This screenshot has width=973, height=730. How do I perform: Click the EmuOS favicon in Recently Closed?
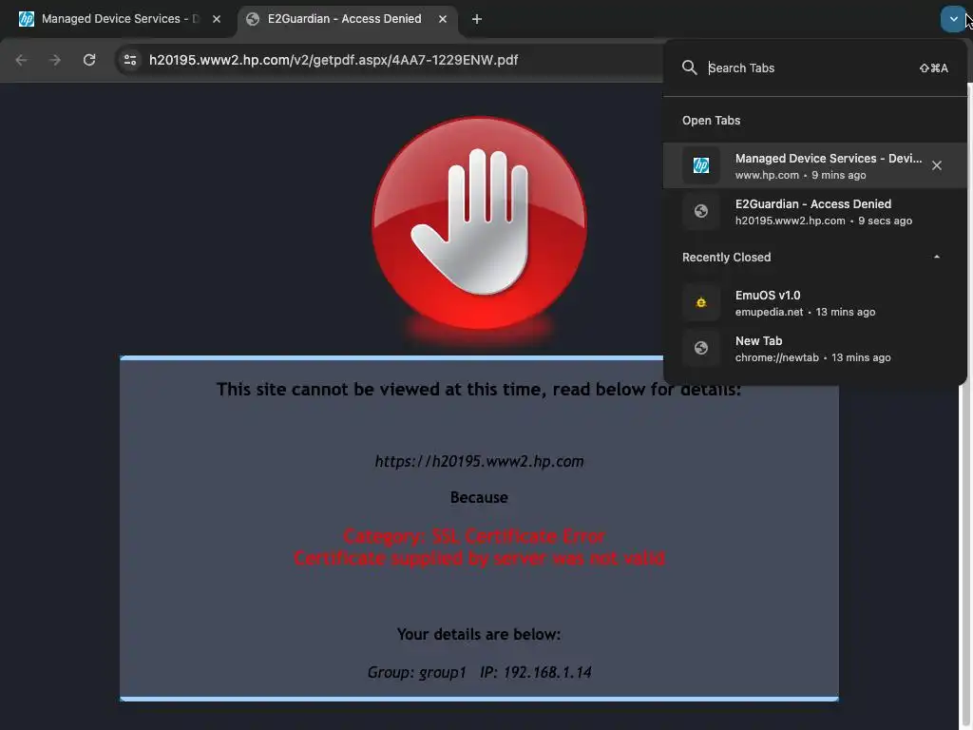coord(701,303)
